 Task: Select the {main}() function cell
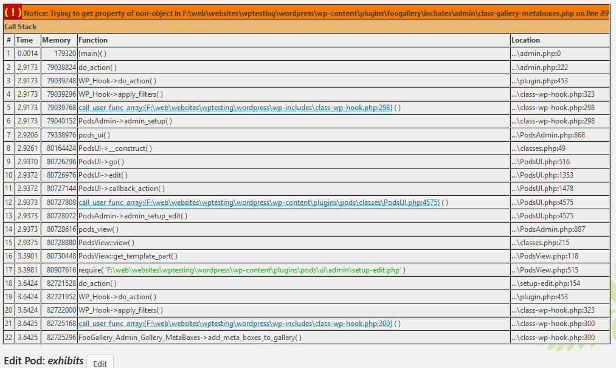[294, 54]
